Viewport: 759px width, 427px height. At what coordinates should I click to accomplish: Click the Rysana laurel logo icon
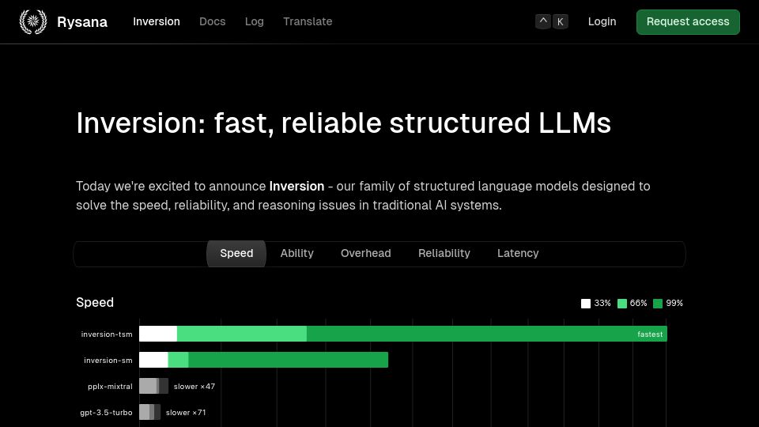tap(33, 21)
